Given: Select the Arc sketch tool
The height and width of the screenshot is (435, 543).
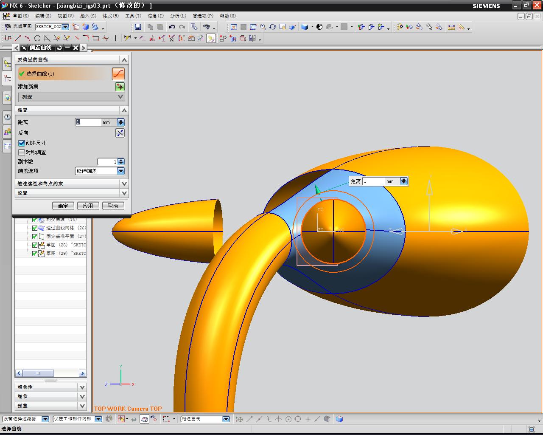Looking at the screenshot, I should click(28, 38).
